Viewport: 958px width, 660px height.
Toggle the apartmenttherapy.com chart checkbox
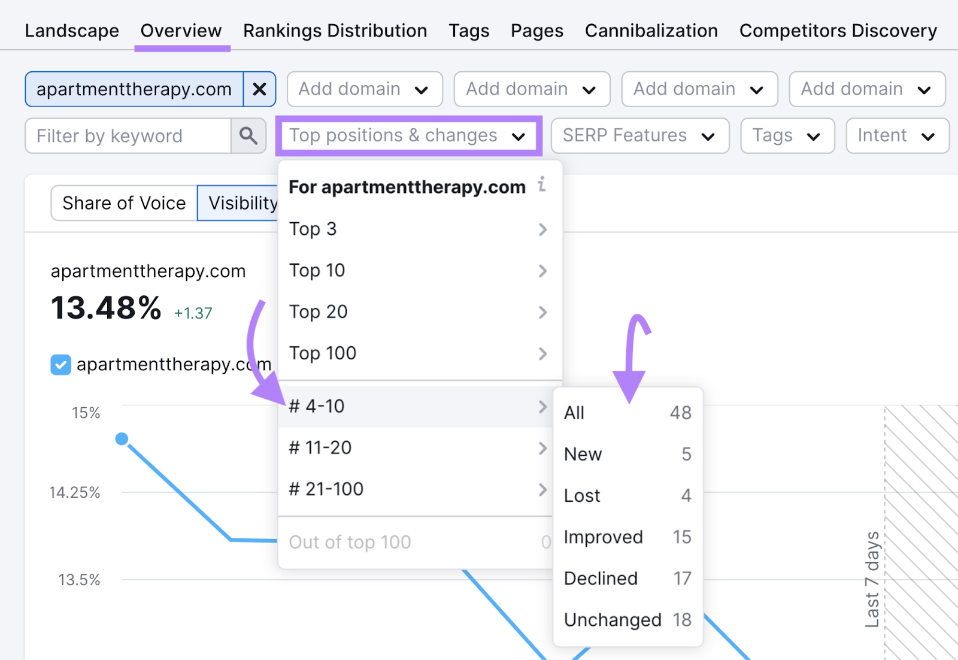pyautogui.click(x=61, y=364)
